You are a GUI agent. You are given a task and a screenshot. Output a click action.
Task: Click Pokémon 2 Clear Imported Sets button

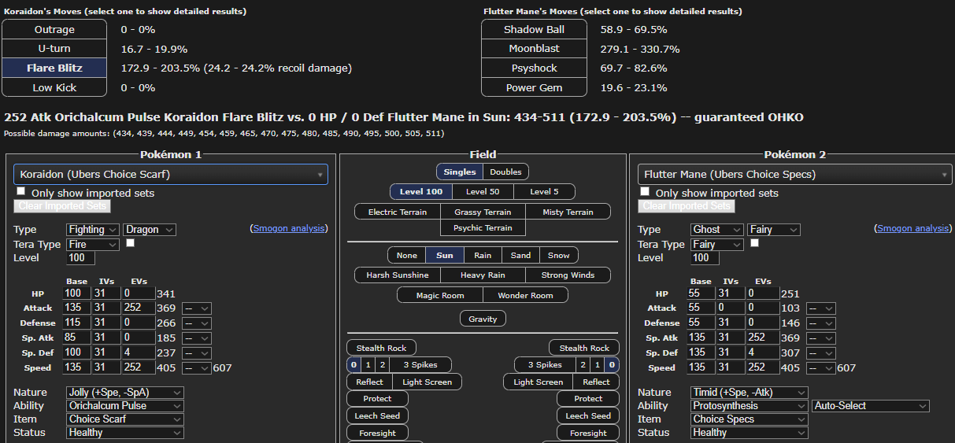(x=686, y=206)
